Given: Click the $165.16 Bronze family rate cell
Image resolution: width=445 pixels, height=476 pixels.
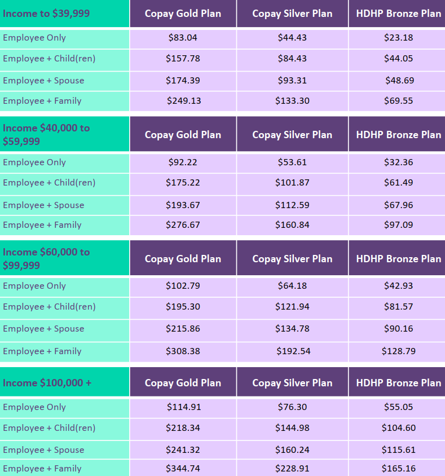Looking at the screenshot, I should pos(399,469).
